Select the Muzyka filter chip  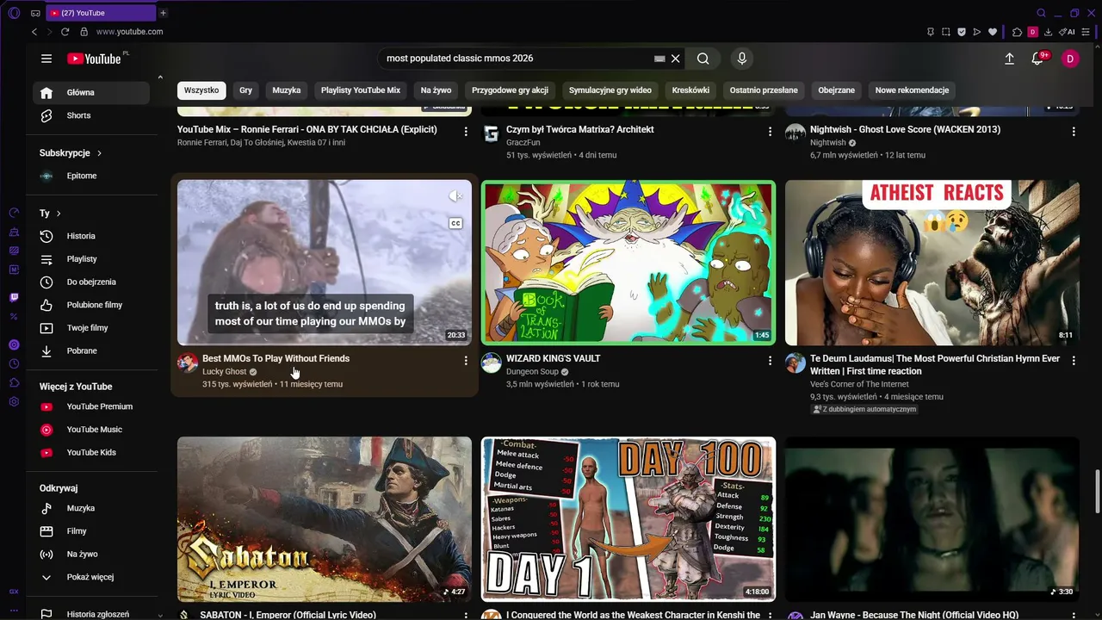click(x=287, y=90)
